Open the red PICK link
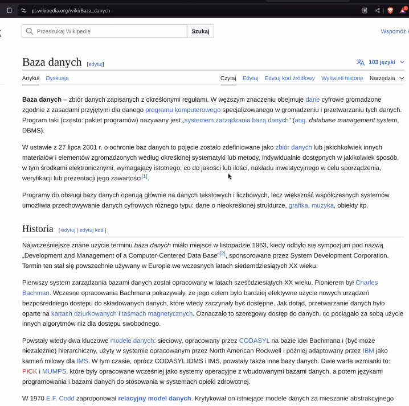 click(30, 371)
